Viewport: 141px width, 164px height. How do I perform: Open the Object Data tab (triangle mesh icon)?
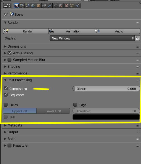(x=55, y=6)
